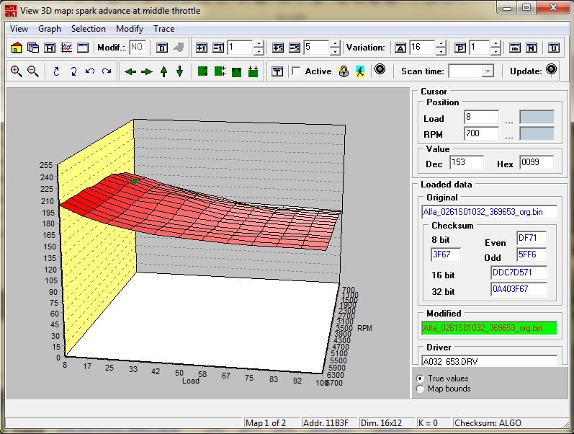Open the Modify menu
This screenshot has width=574, height=434.
[130, 29]
